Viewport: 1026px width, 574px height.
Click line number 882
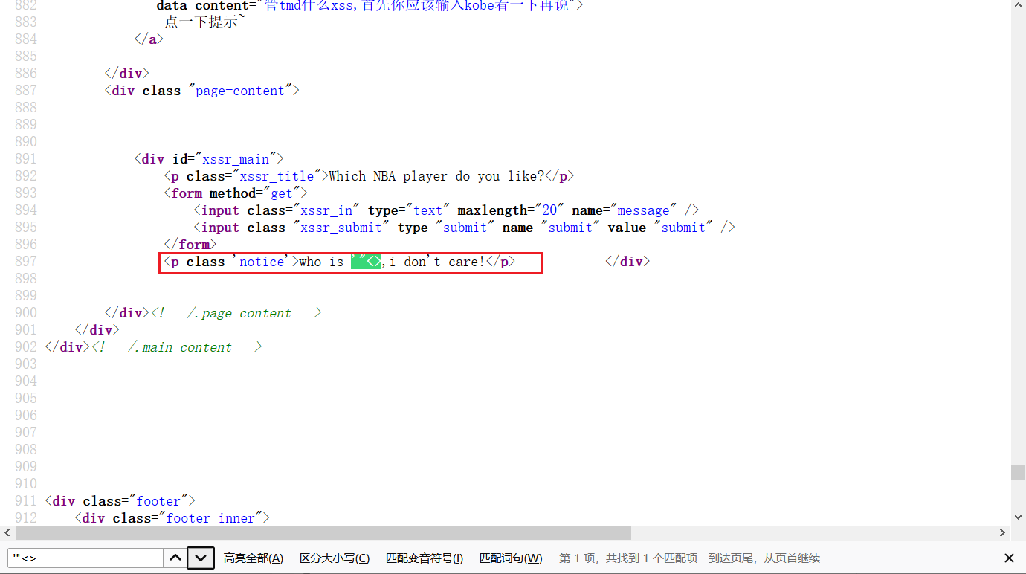click(x=25, y=6)
